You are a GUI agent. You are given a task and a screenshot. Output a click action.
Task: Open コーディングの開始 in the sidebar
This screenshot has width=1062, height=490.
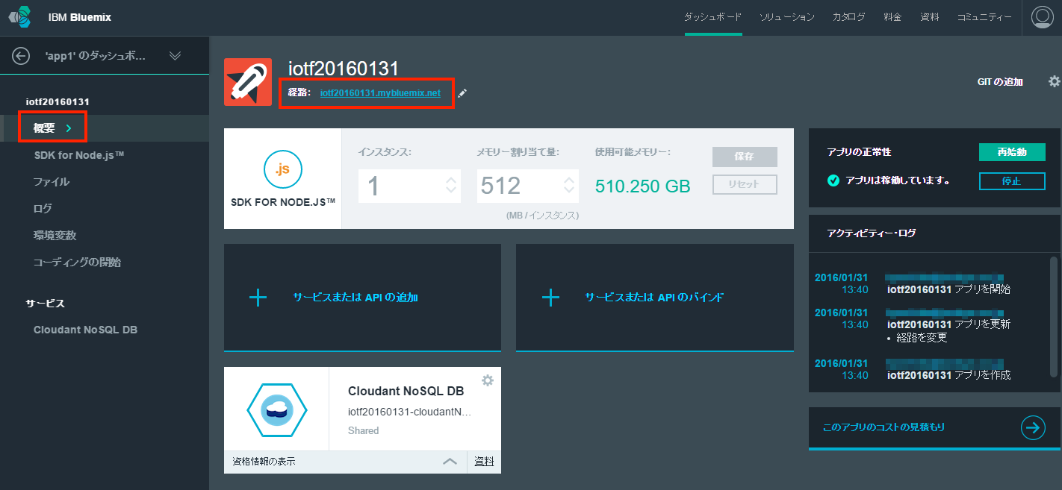pyautogui.click(x=77, y=263)
